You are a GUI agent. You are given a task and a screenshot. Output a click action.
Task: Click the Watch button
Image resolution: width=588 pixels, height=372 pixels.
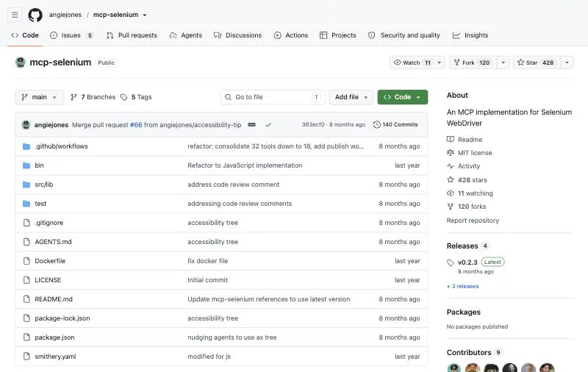tap(412, 62)
